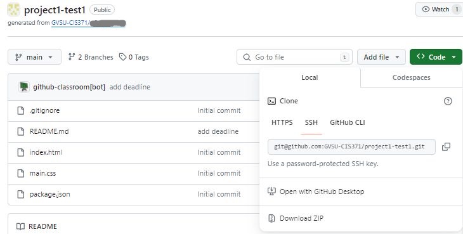
Task: Open Initial commit message for index.html
Action: click(x=219, y=153)
